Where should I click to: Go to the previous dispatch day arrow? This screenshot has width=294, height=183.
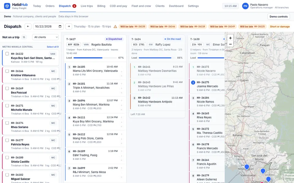click(28, 26)
